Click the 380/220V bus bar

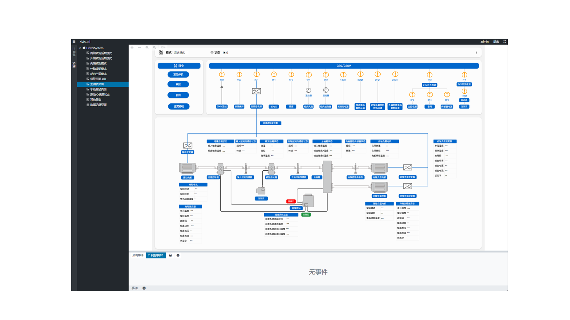pyautogui.click(x=344, y=66)
